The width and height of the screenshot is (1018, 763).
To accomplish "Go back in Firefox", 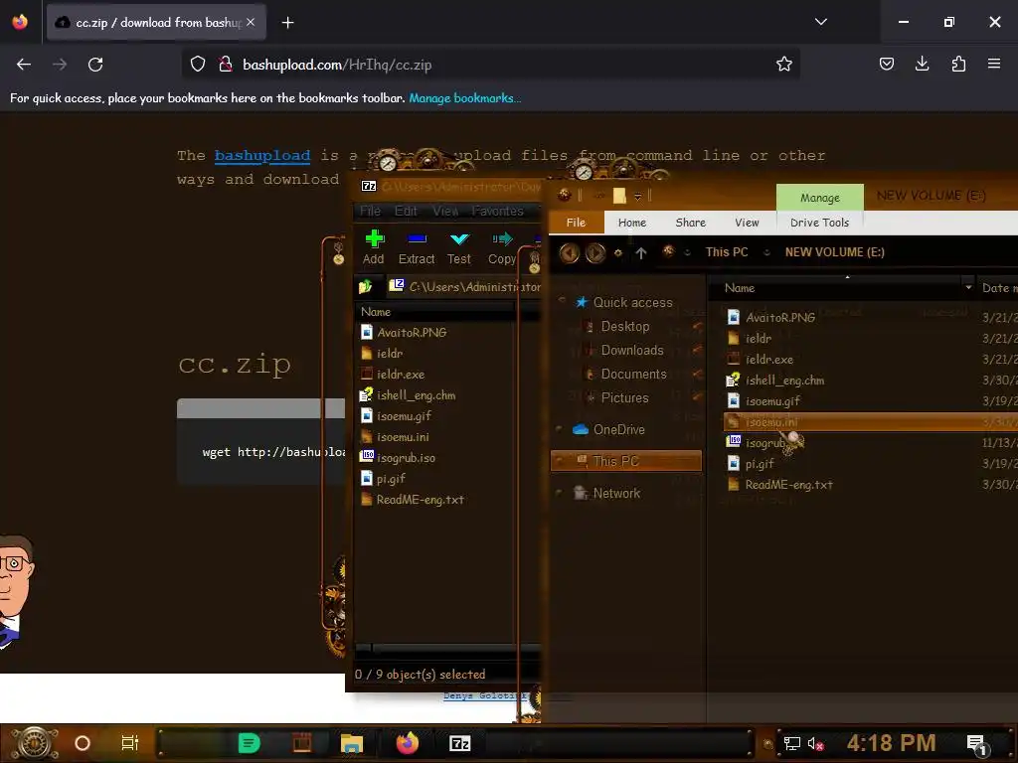I will [x=24, y=65].
